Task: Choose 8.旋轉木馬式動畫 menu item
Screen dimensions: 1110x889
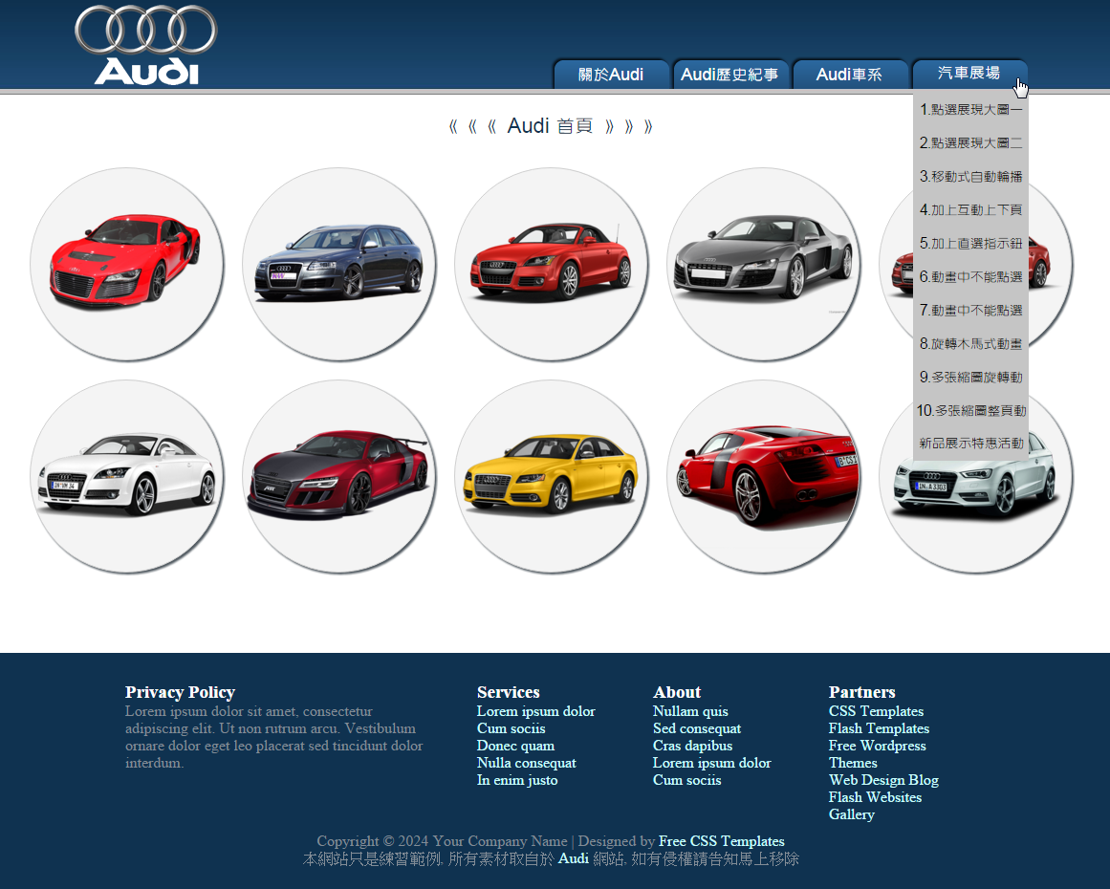Action: point(970,344)
